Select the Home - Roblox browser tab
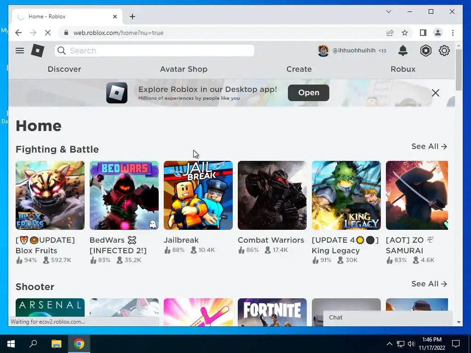Viewport: 471px width, 353px height. pos(67,17)
